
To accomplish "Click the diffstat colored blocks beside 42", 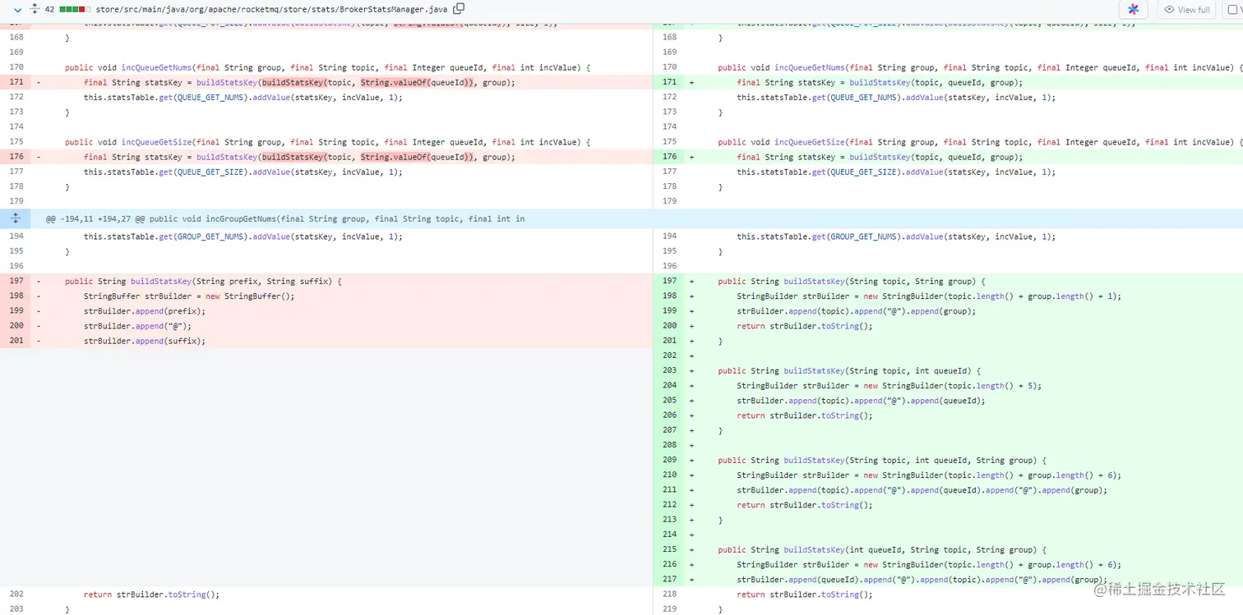I will pos(76,9).
